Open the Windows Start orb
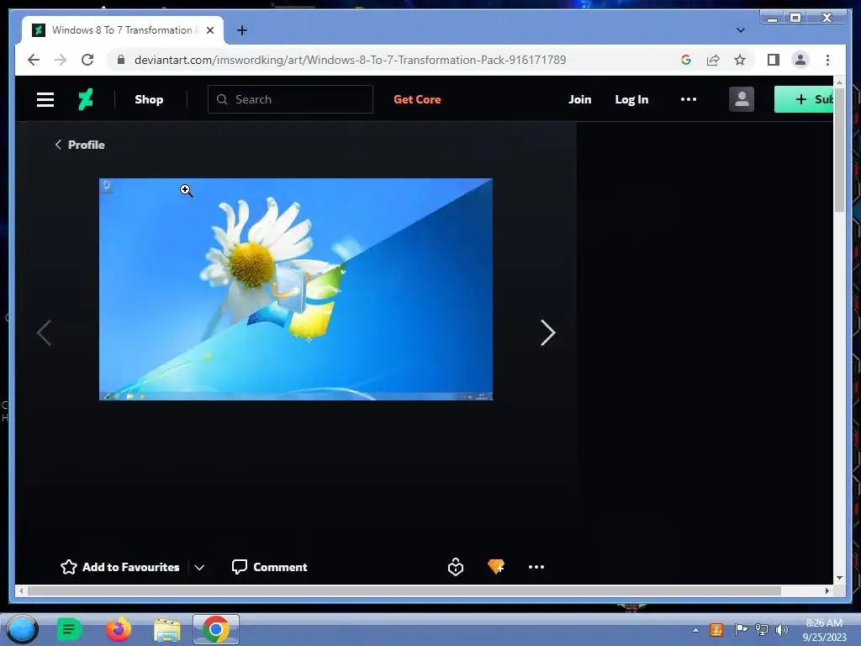861x646 pixels. (23, 629)
